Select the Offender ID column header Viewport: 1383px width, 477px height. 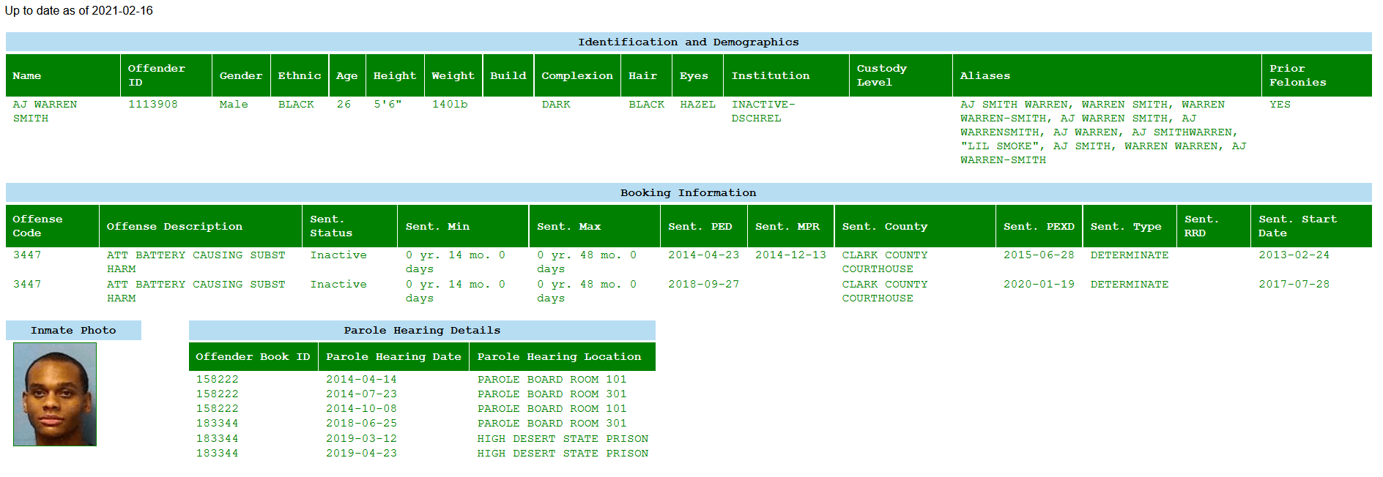[156, 75]
